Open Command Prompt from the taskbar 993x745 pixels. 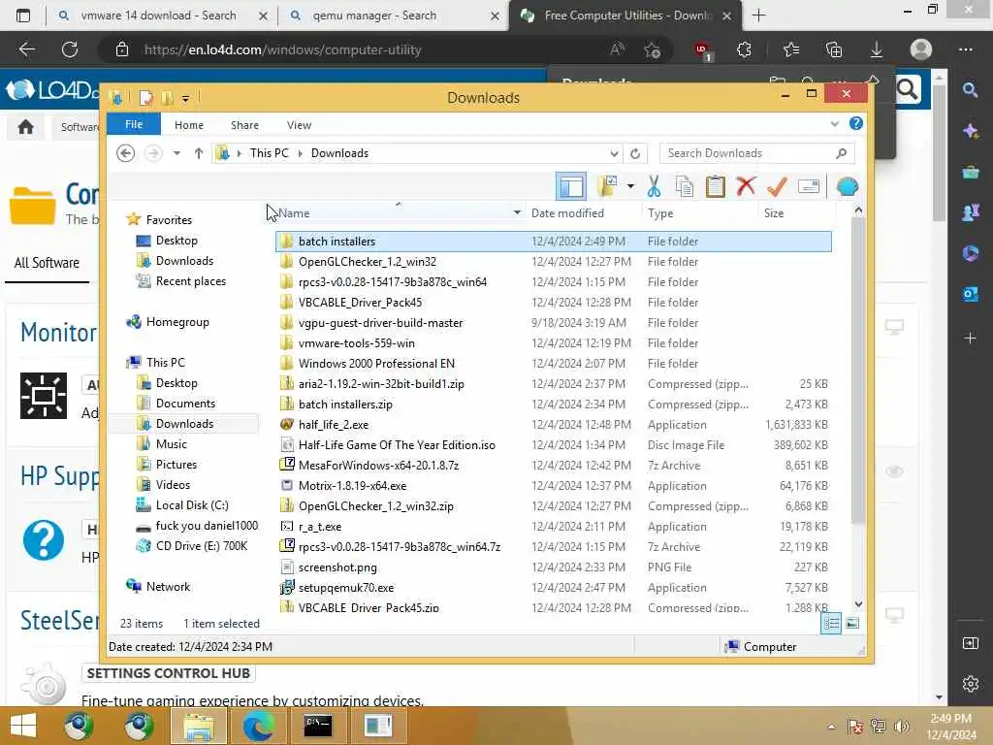click(x=318, y=726)
